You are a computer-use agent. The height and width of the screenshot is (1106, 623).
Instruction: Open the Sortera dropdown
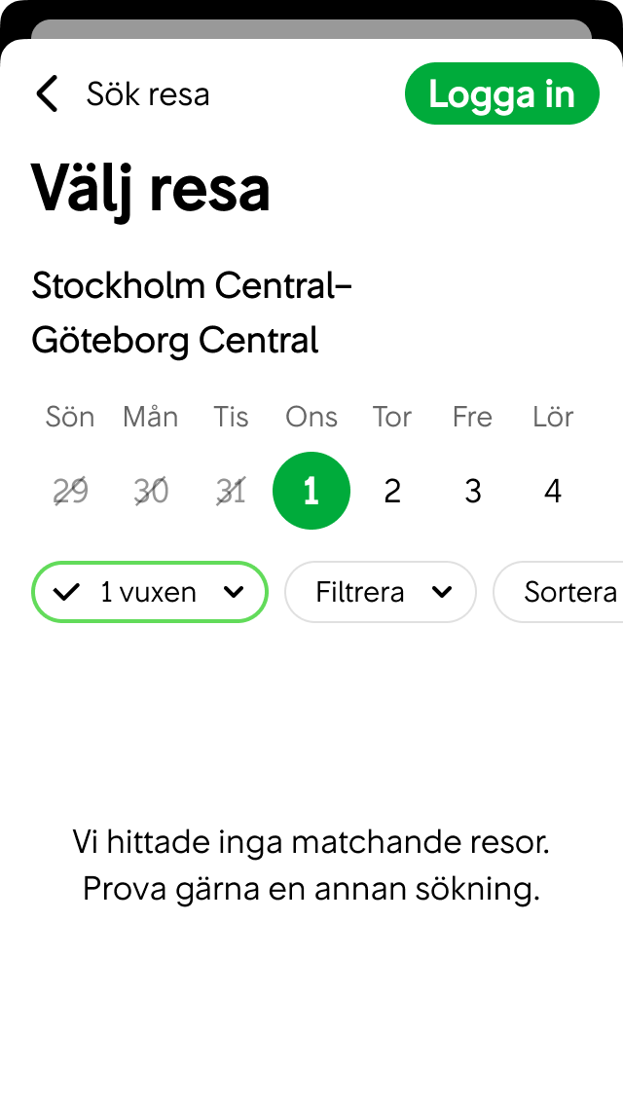569,592
